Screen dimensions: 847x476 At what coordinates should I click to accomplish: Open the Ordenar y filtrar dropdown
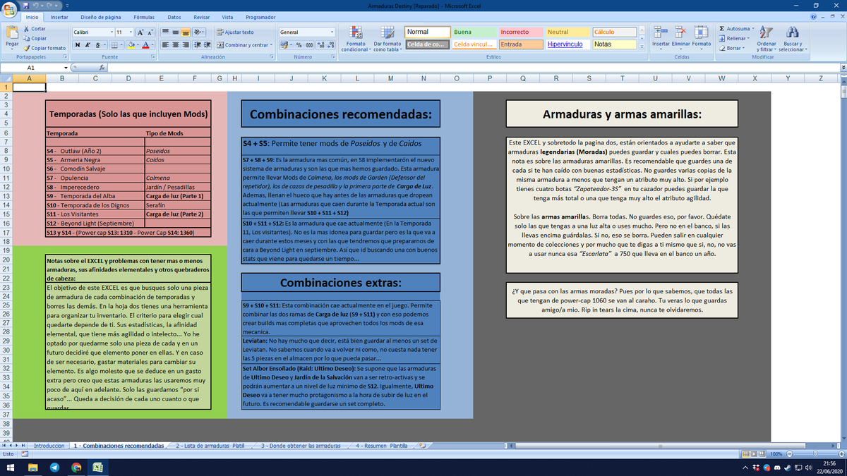[x=767, y=39]
